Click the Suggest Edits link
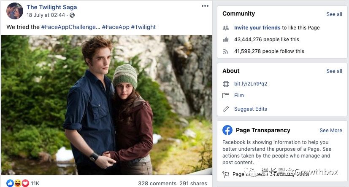The height and width of the screenshot is (187, 349). 251,109
